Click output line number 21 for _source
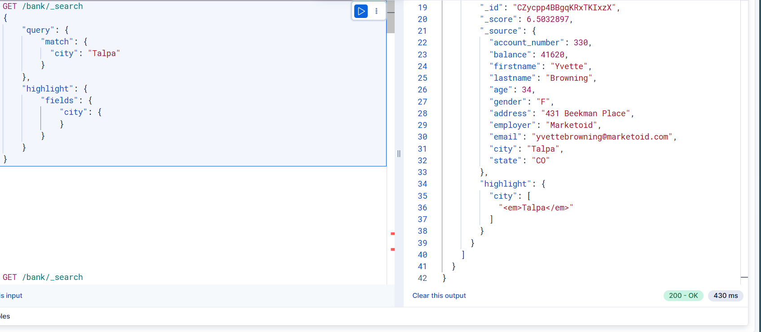The image size is (761, 332). 422,31
